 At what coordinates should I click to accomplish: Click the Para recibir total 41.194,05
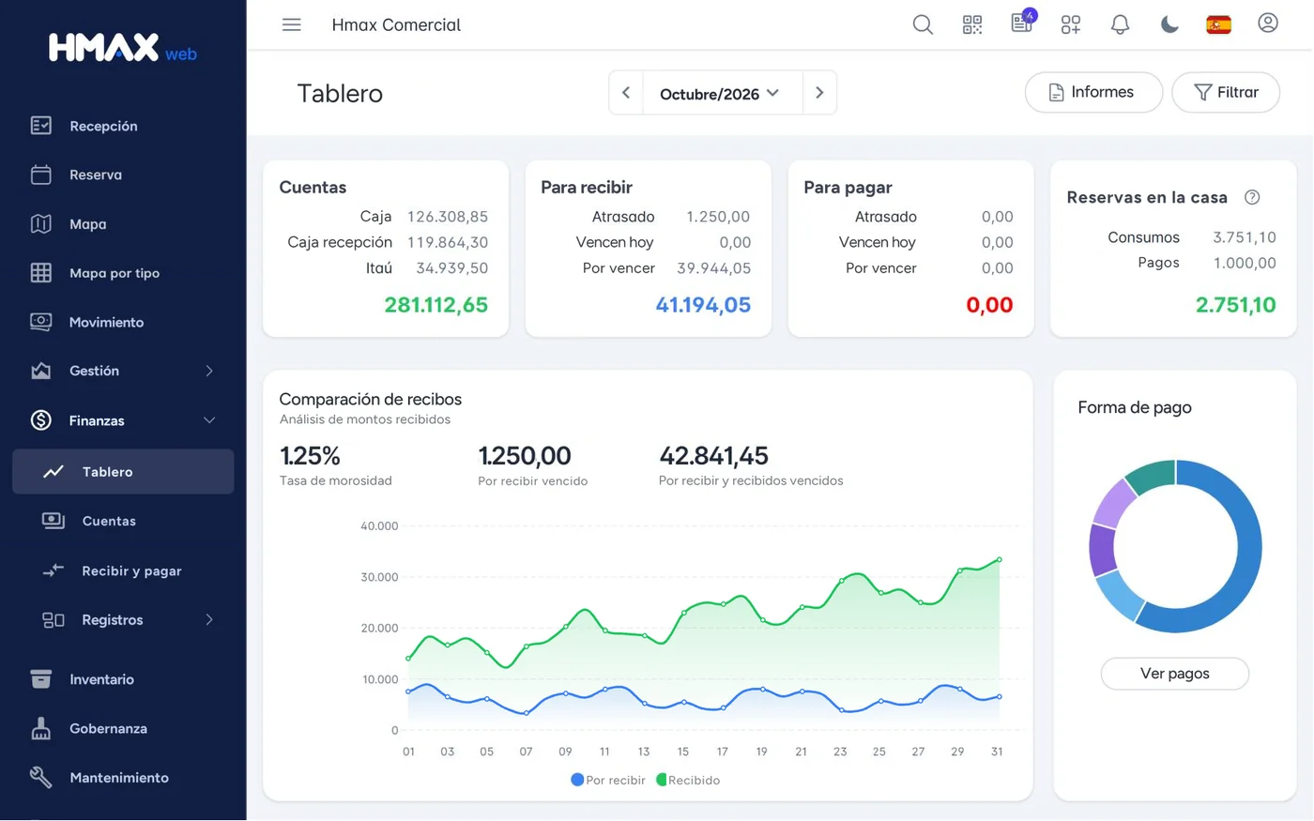703,305
